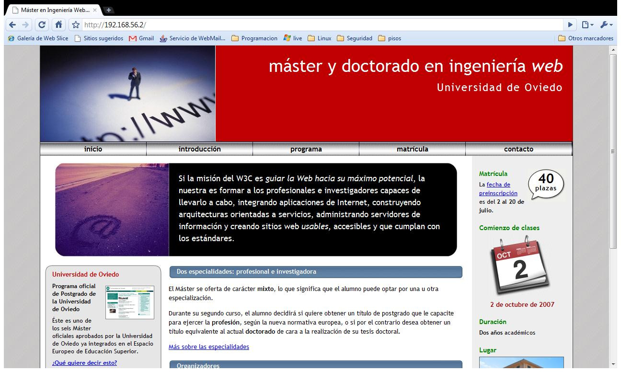Image resolution: width=621 pixels, height=372 pixels.
Task: Follow the ¿Qué quiere decir esto? link
Action: 84,363
